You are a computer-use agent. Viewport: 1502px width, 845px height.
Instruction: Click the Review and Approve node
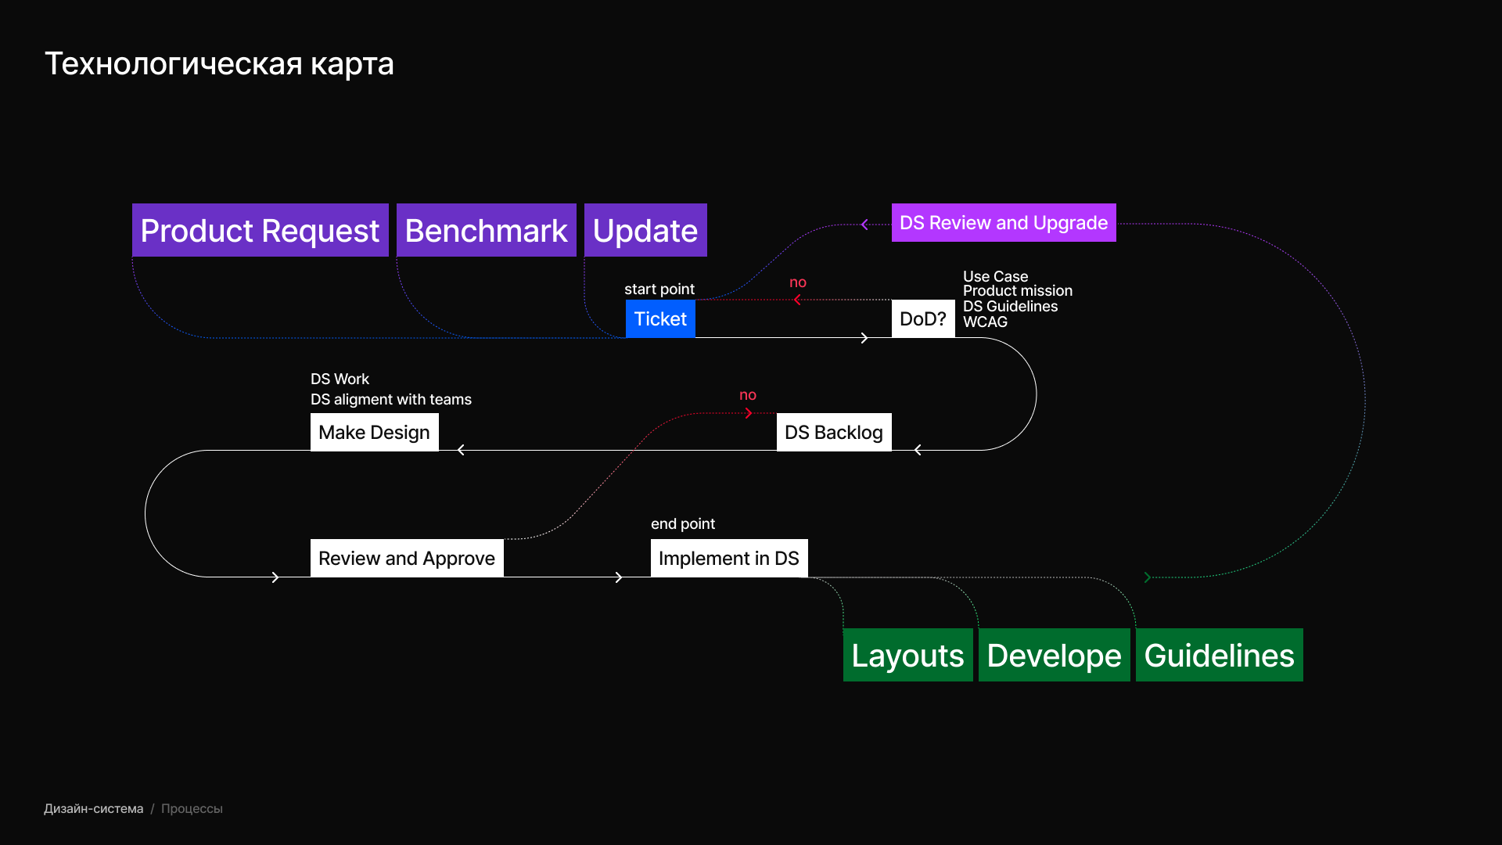(x=407, y=558)
